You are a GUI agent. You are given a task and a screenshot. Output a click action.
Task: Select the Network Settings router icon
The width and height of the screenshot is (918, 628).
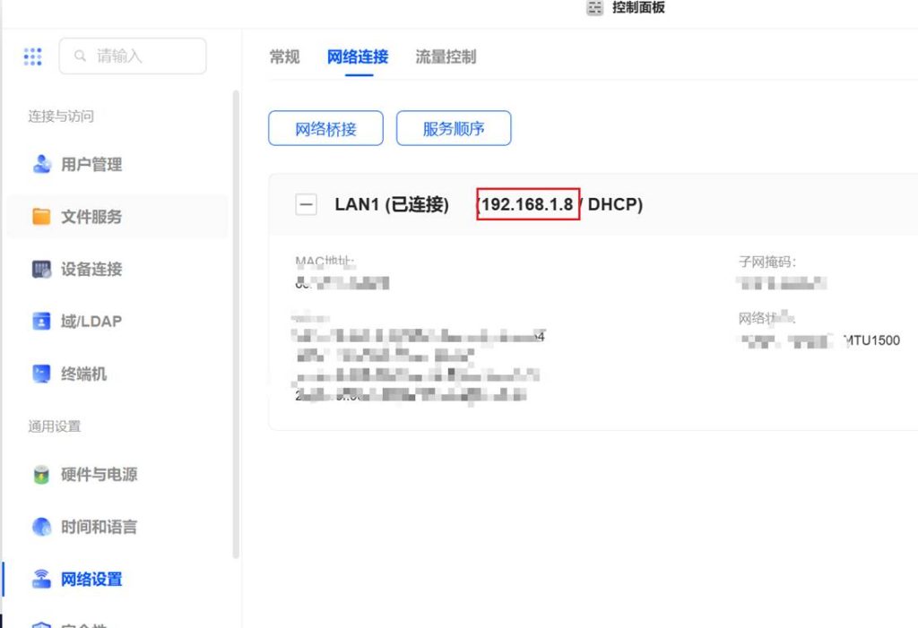click(x=41, y=579)
